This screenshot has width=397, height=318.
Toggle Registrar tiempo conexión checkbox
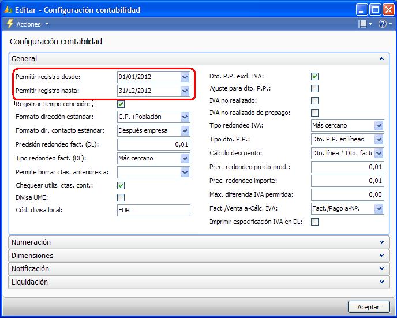(121, 104)
